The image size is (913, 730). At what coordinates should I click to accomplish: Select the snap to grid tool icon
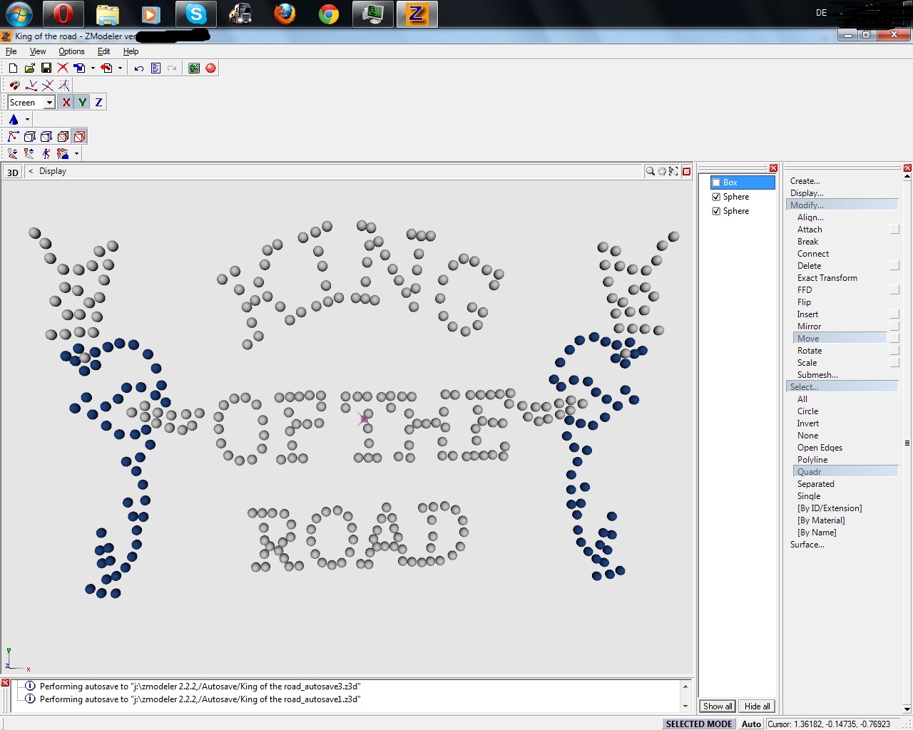click(63, 86)
